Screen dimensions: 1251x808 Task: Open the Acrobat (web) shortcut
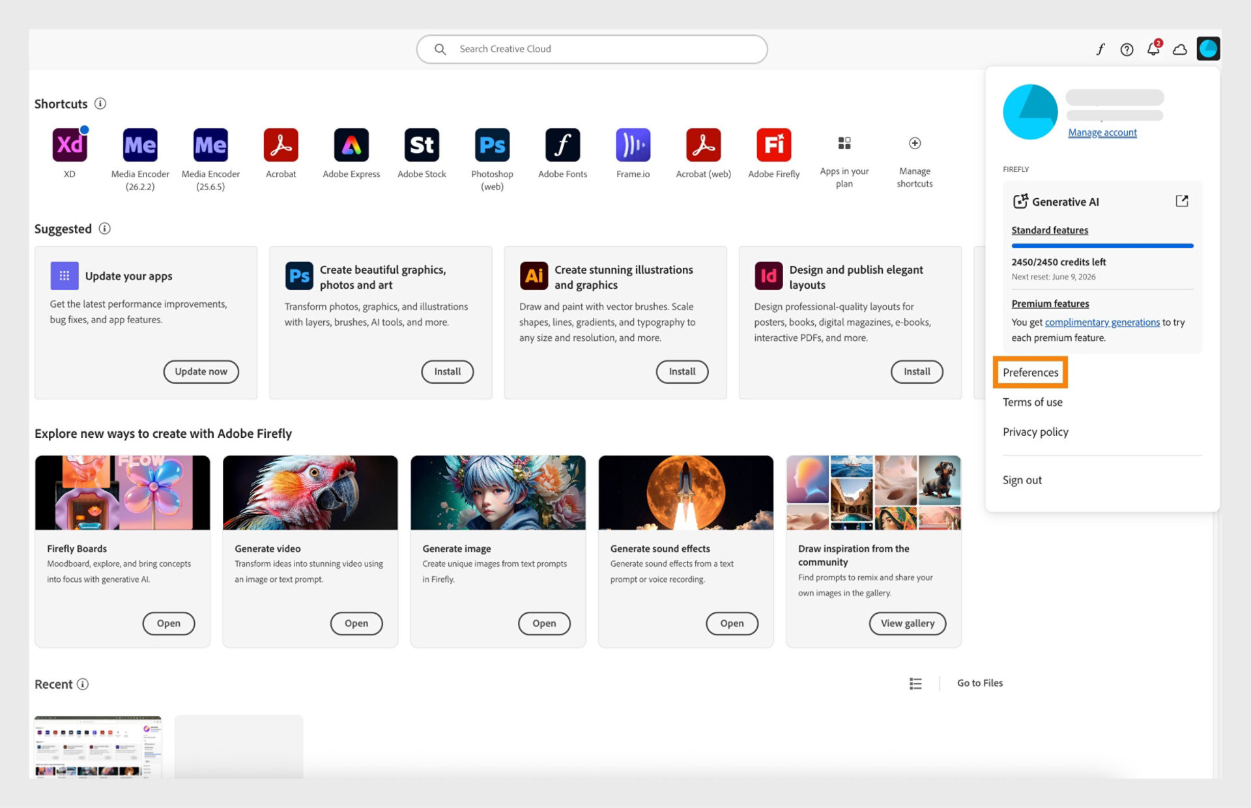coord(703,145)
